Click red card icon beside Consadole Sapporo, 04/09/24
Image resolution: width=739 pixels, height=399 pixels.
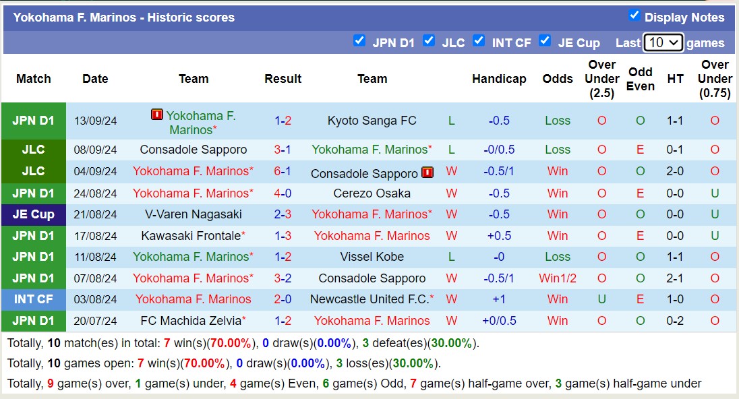pyautogui.click(x=427, y=173)
